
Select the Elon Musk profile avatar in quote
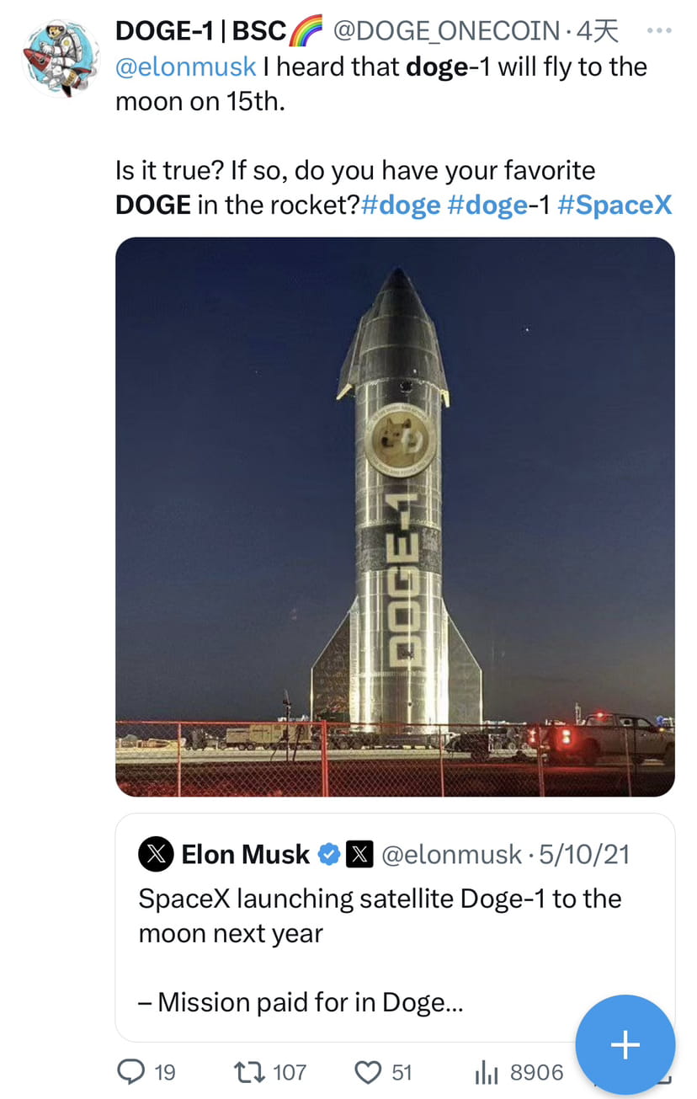pyautogui.click(x=155, y=854)
